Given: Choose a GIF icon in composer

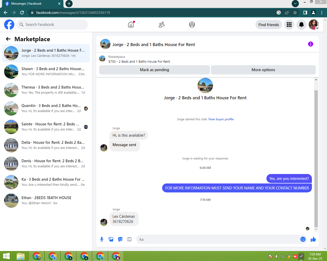Looking at the screenshot, I should coord(129,239).
